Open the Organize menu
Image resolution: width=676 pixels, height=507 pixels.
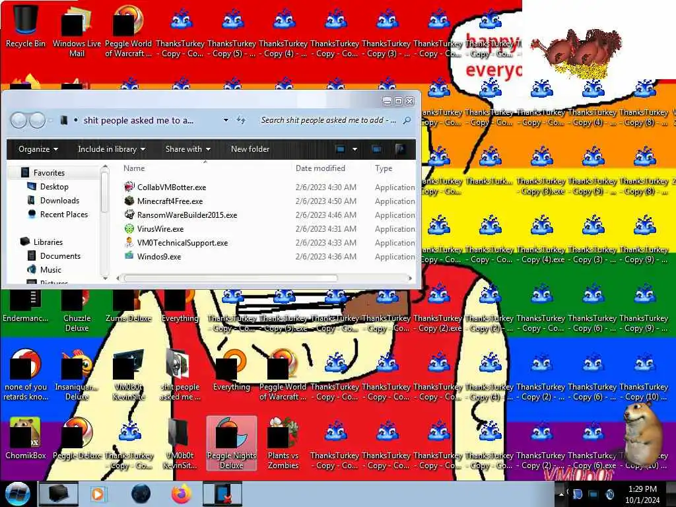pos(38,149)
